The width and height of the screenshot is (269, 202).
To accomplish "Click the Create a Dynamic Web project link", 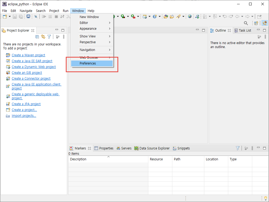I will pos(34,67).
